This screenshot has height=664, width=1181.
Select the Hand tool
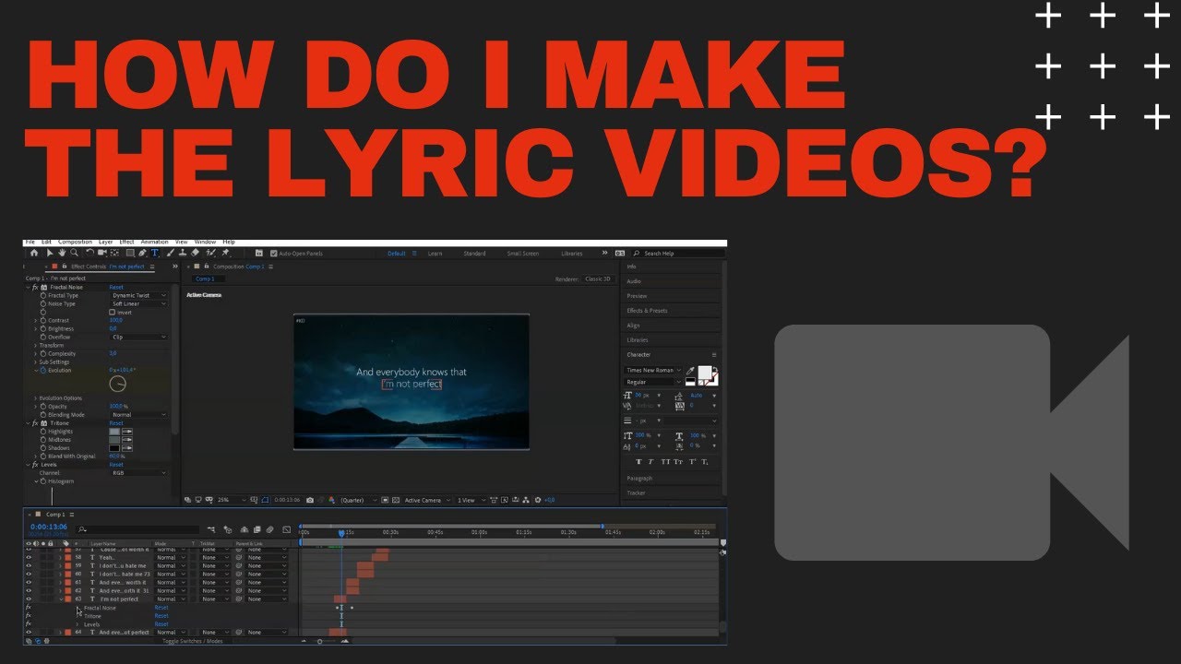[x=62, y=253]
